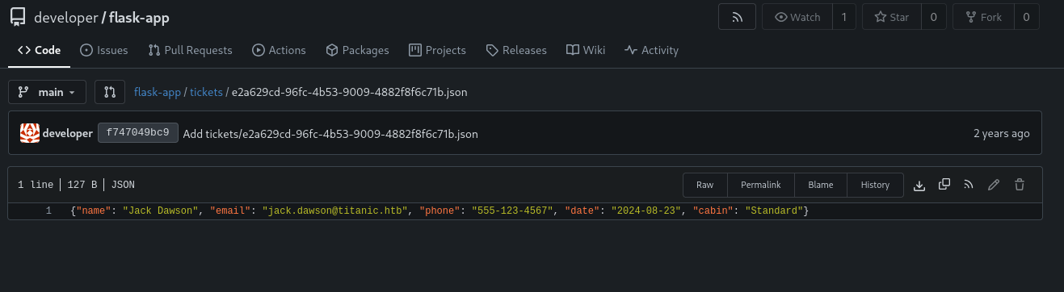The height and width of the screenshot is (292, 1064).
Task: Open the file History
Action: (x=875, y=185)
